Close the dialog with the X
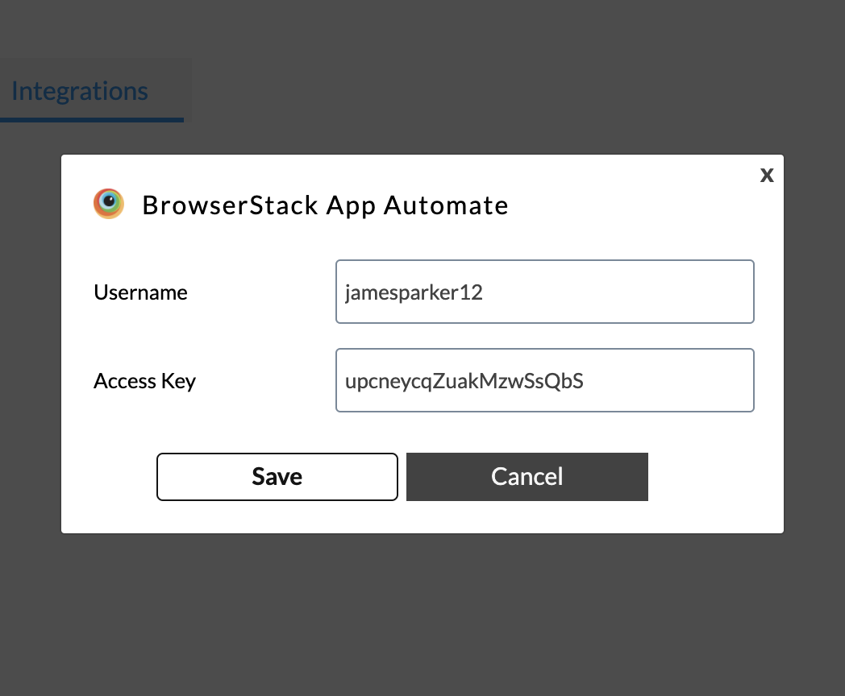 point(767,175)
